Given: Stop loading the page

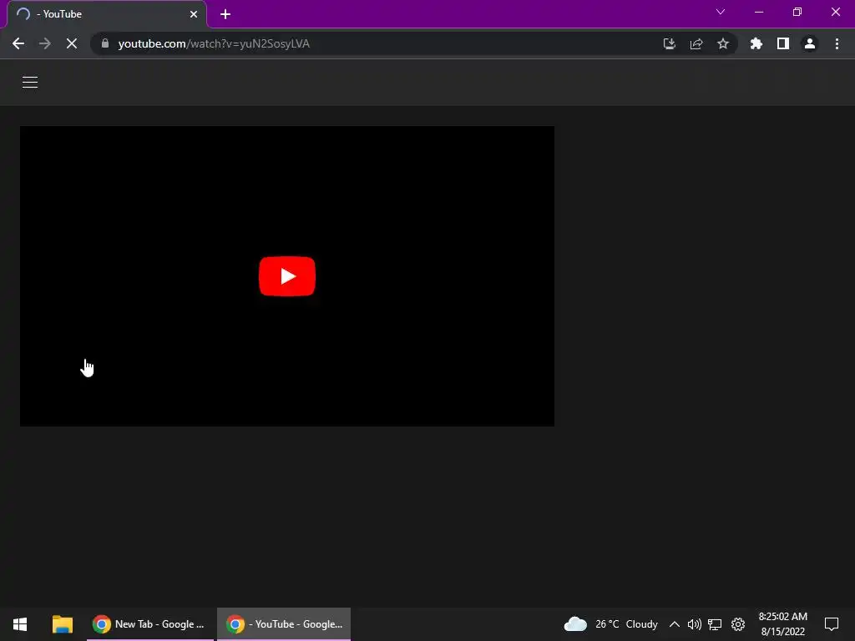Looking at the screenshot, I should point(72,43).
